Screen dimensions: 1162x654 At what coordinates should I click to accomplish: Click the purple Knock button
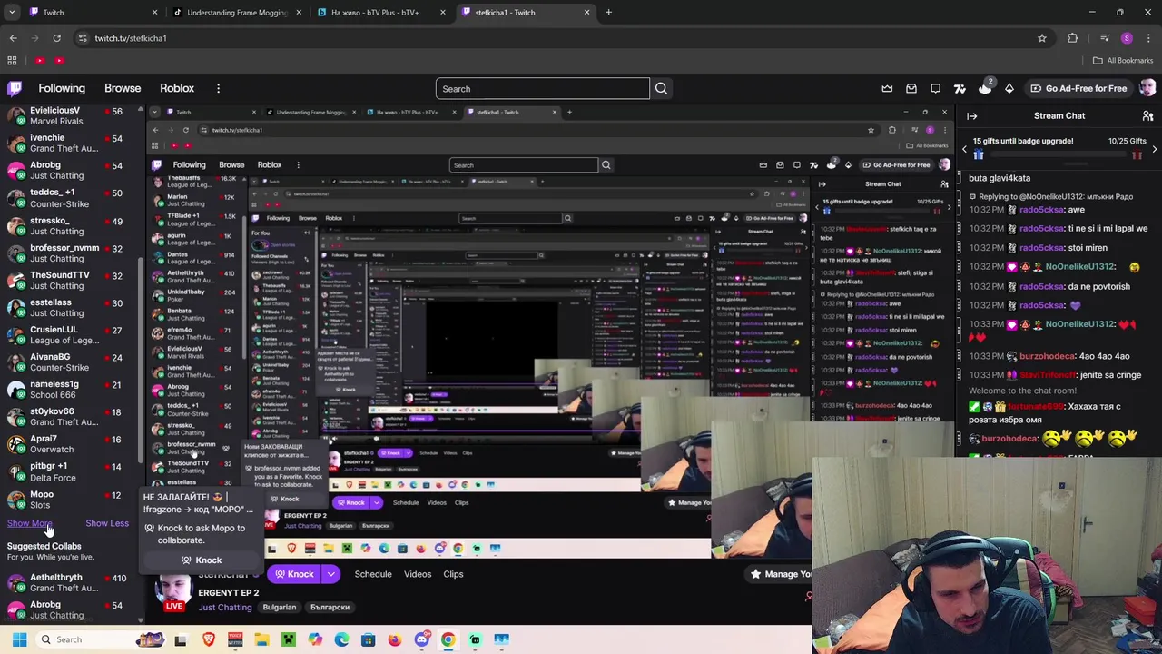tap(294, 574)
